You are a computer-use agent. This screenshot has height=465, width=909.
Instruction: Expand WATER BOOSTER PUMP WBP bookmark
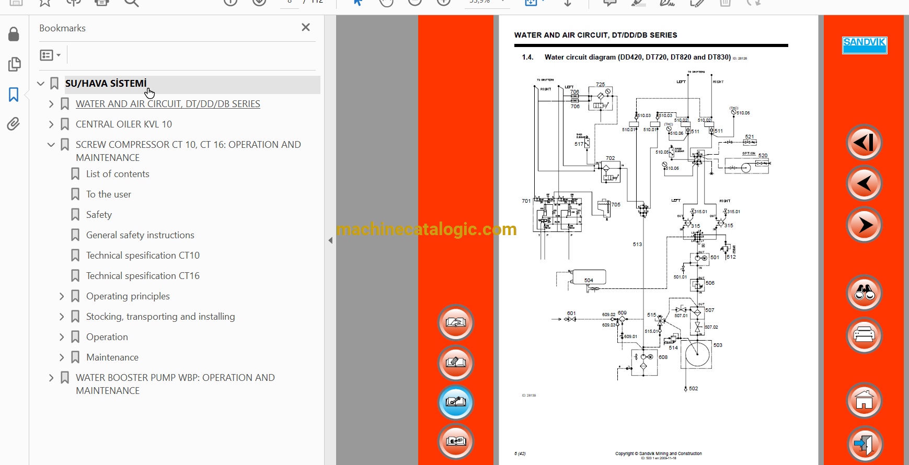coord(51,378)
